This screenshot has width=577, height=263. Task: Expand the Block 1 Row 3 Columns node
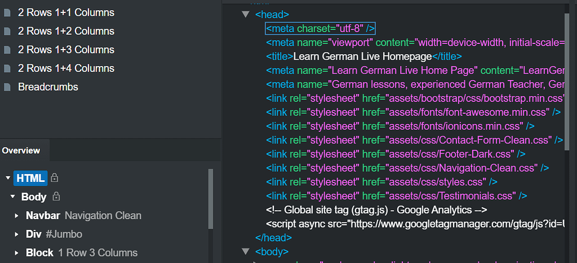(16, 253)
